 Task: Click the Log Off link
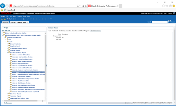click(170, 13)
